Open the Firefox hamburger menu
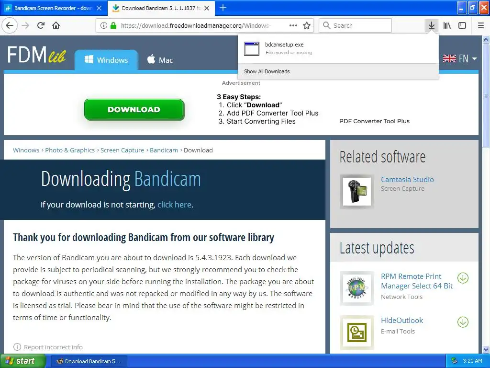490x368 pixels. [480, 25]
